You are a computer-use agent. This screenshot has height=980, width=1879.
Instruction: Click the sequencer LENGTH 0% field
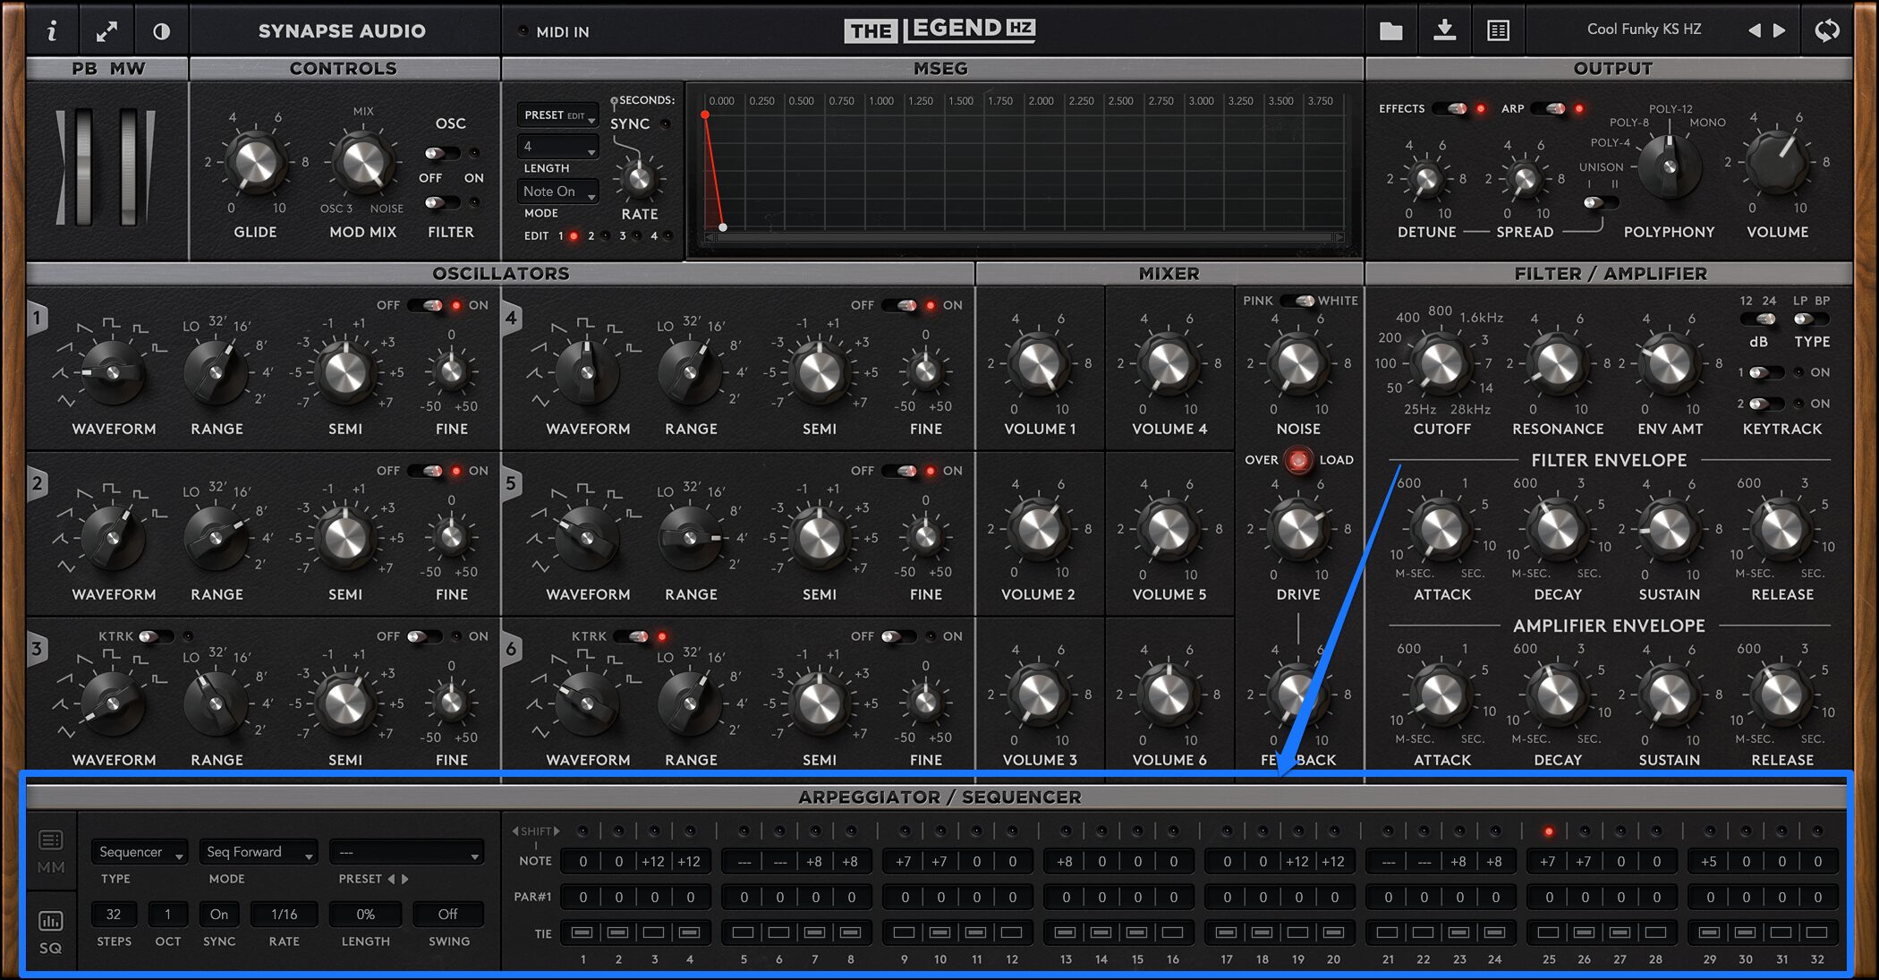point(365,914)
